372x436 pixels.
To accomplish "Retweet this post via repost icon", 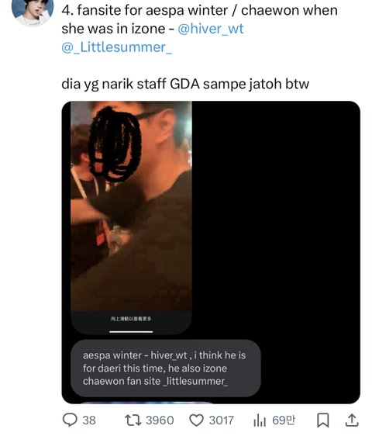I will 133,420.
